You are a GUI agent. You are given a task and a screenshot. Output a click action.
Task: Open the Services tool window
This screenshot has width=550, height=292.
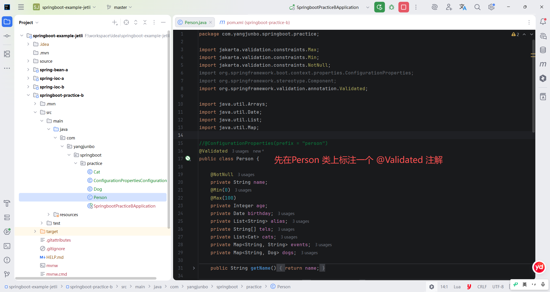(7, 218)
